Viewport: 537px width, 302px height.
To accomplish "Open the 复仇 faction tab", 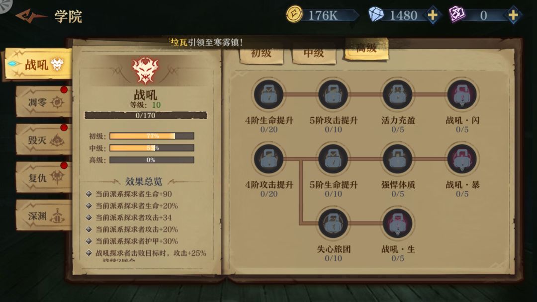I will [44, 177].
